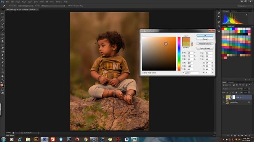Click the Color Fill 1 layer thumbnail
This screenshot has height=142, width=254.
click(x=228, y=97)
